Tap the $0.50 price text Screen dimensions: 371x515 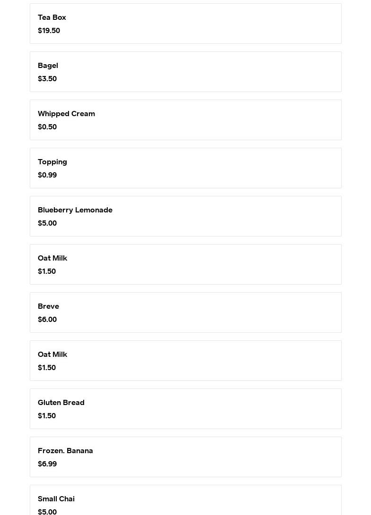pos(47,127)
